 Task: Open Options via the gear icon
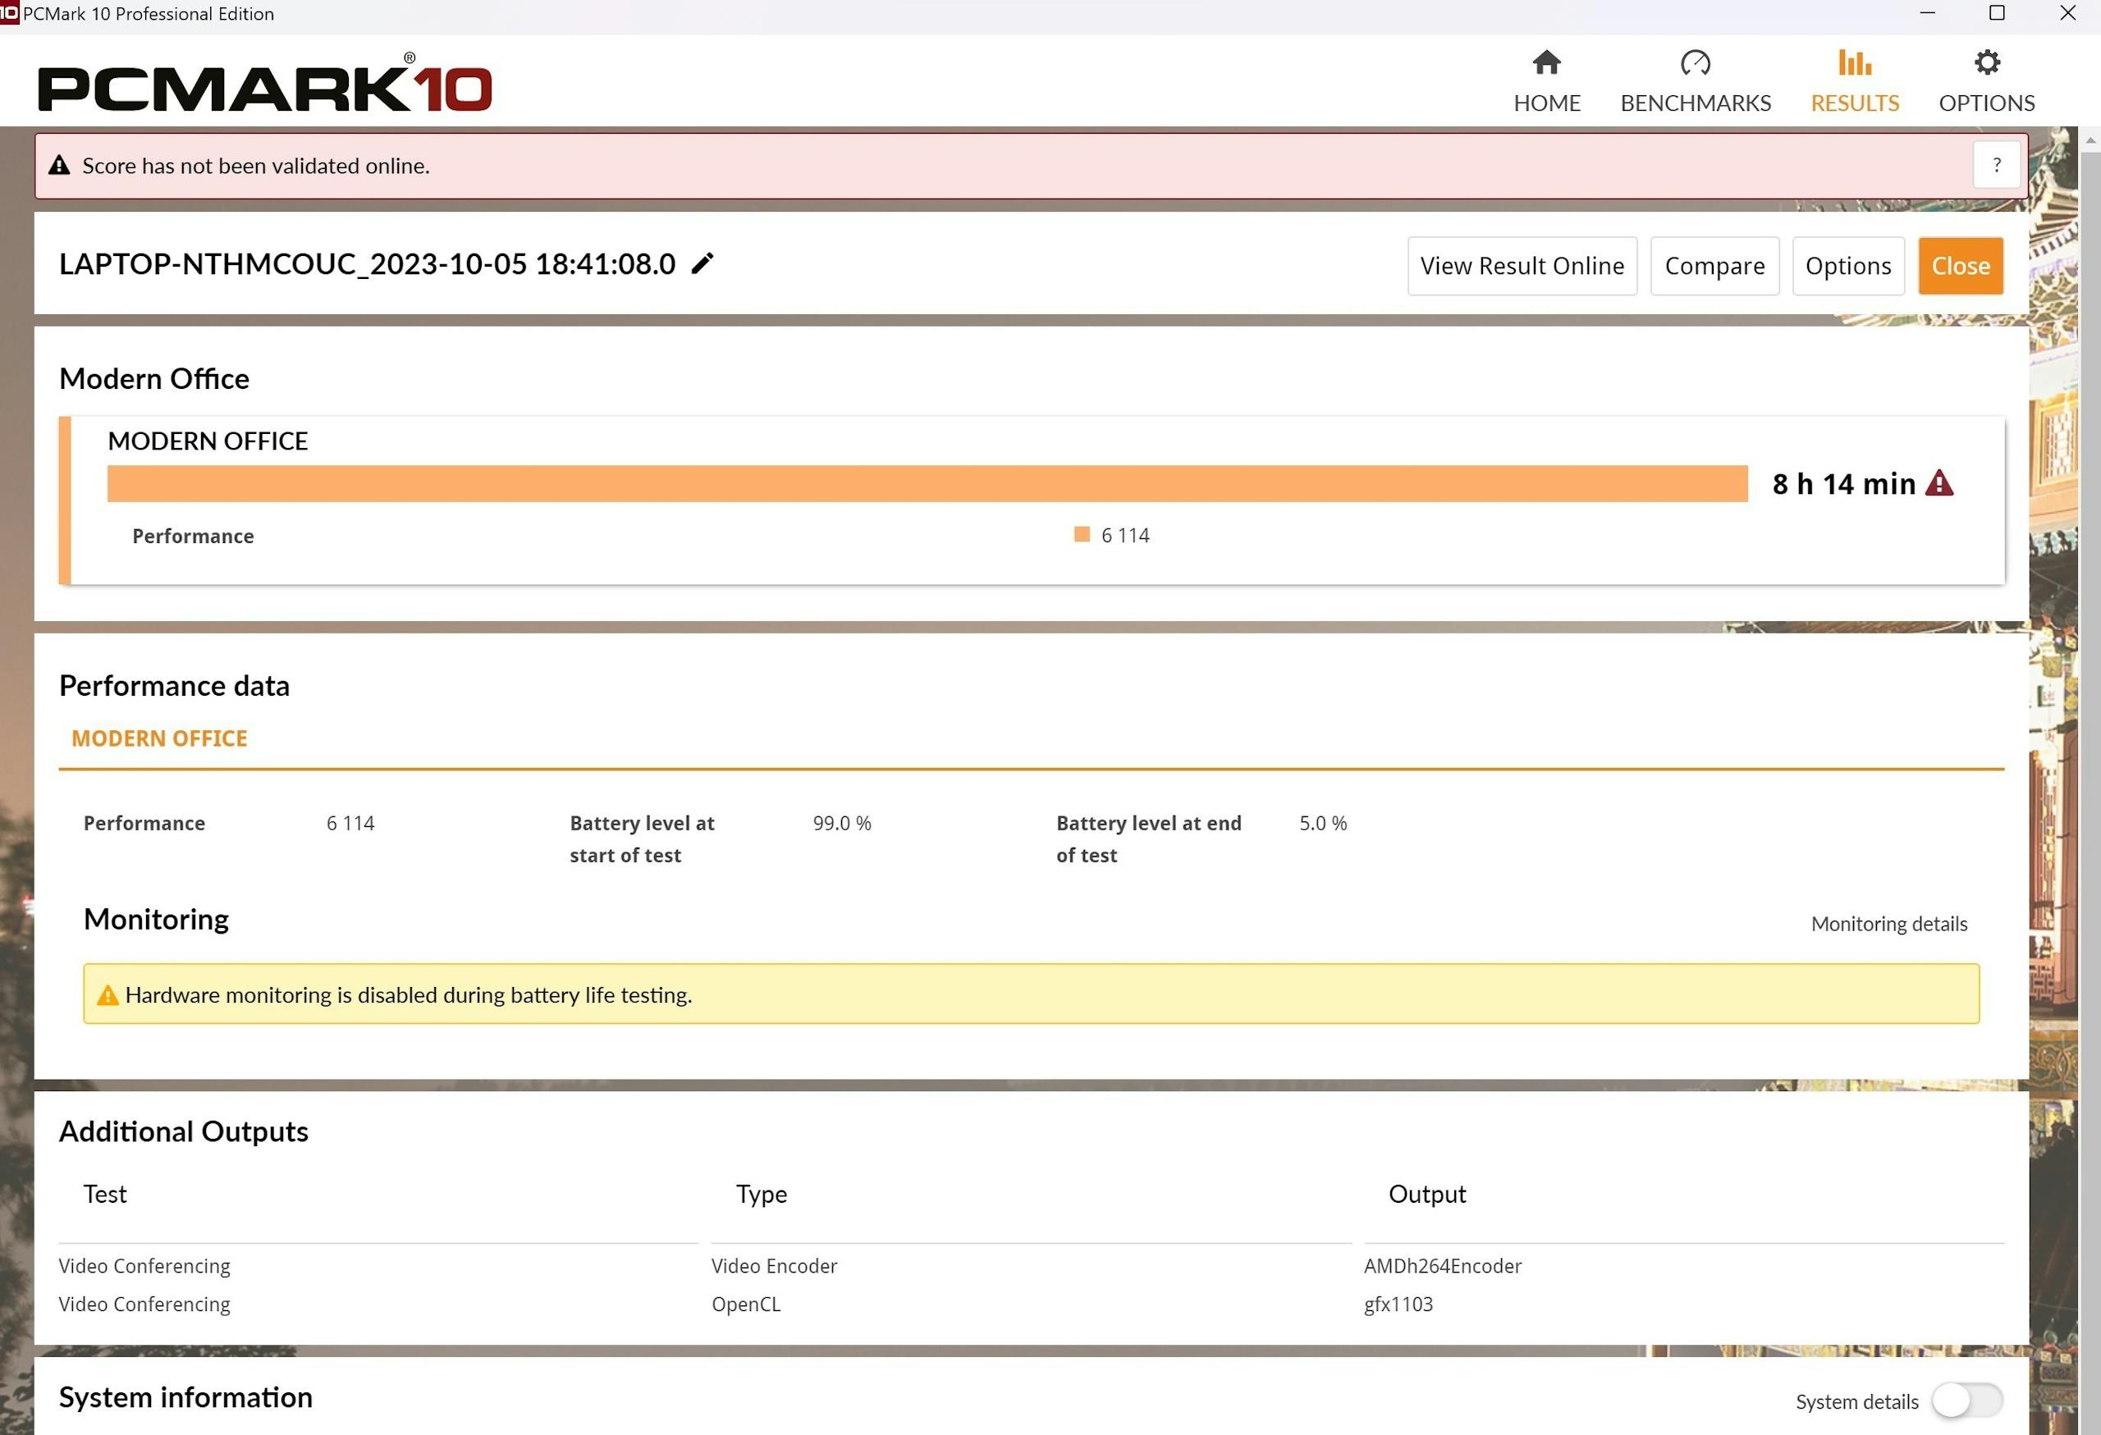pyautogui.click(x=1986, y=62)
